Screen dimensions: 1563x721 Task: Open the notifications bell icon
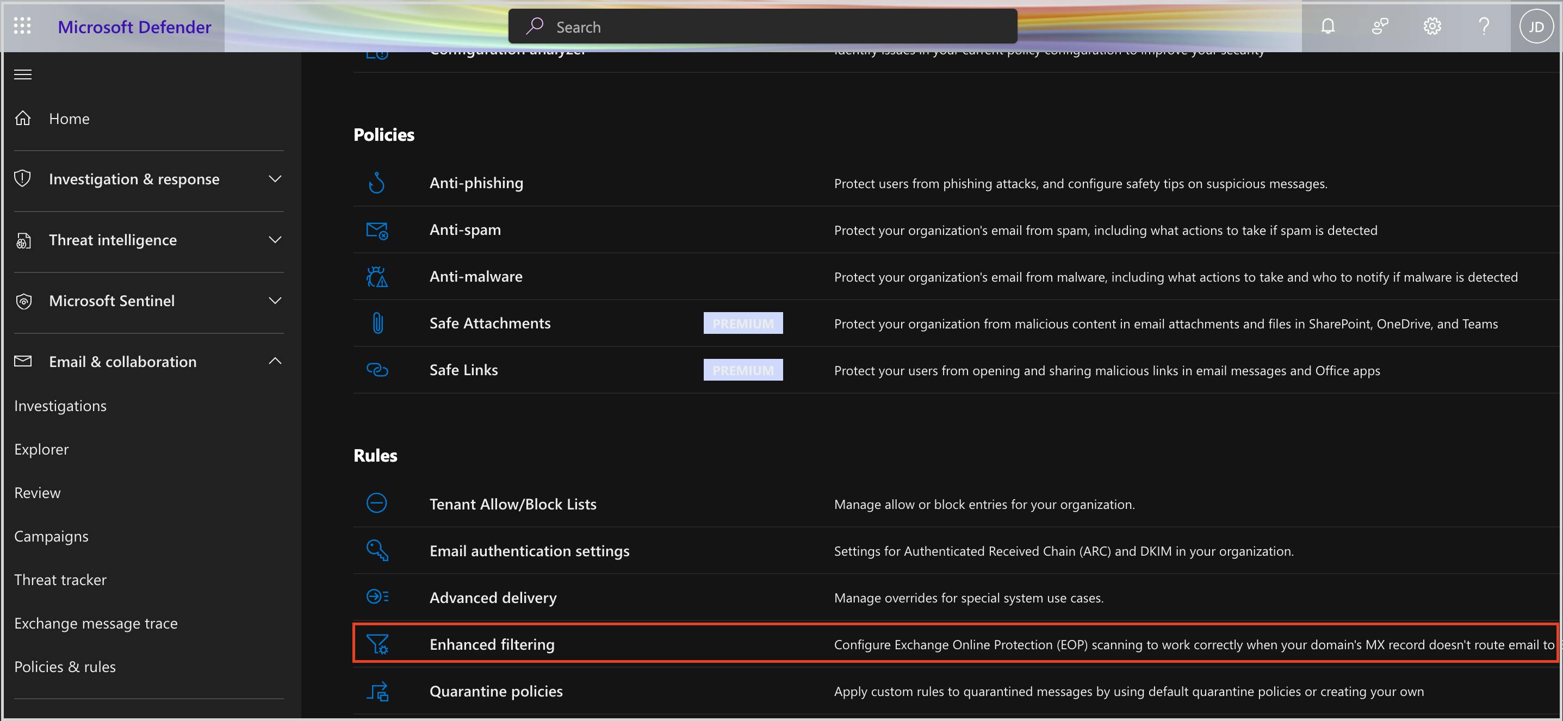pos(1328,26)
